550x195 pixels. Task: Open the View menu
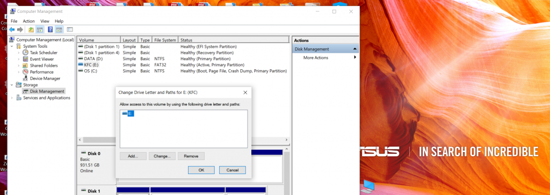[45, 21]
